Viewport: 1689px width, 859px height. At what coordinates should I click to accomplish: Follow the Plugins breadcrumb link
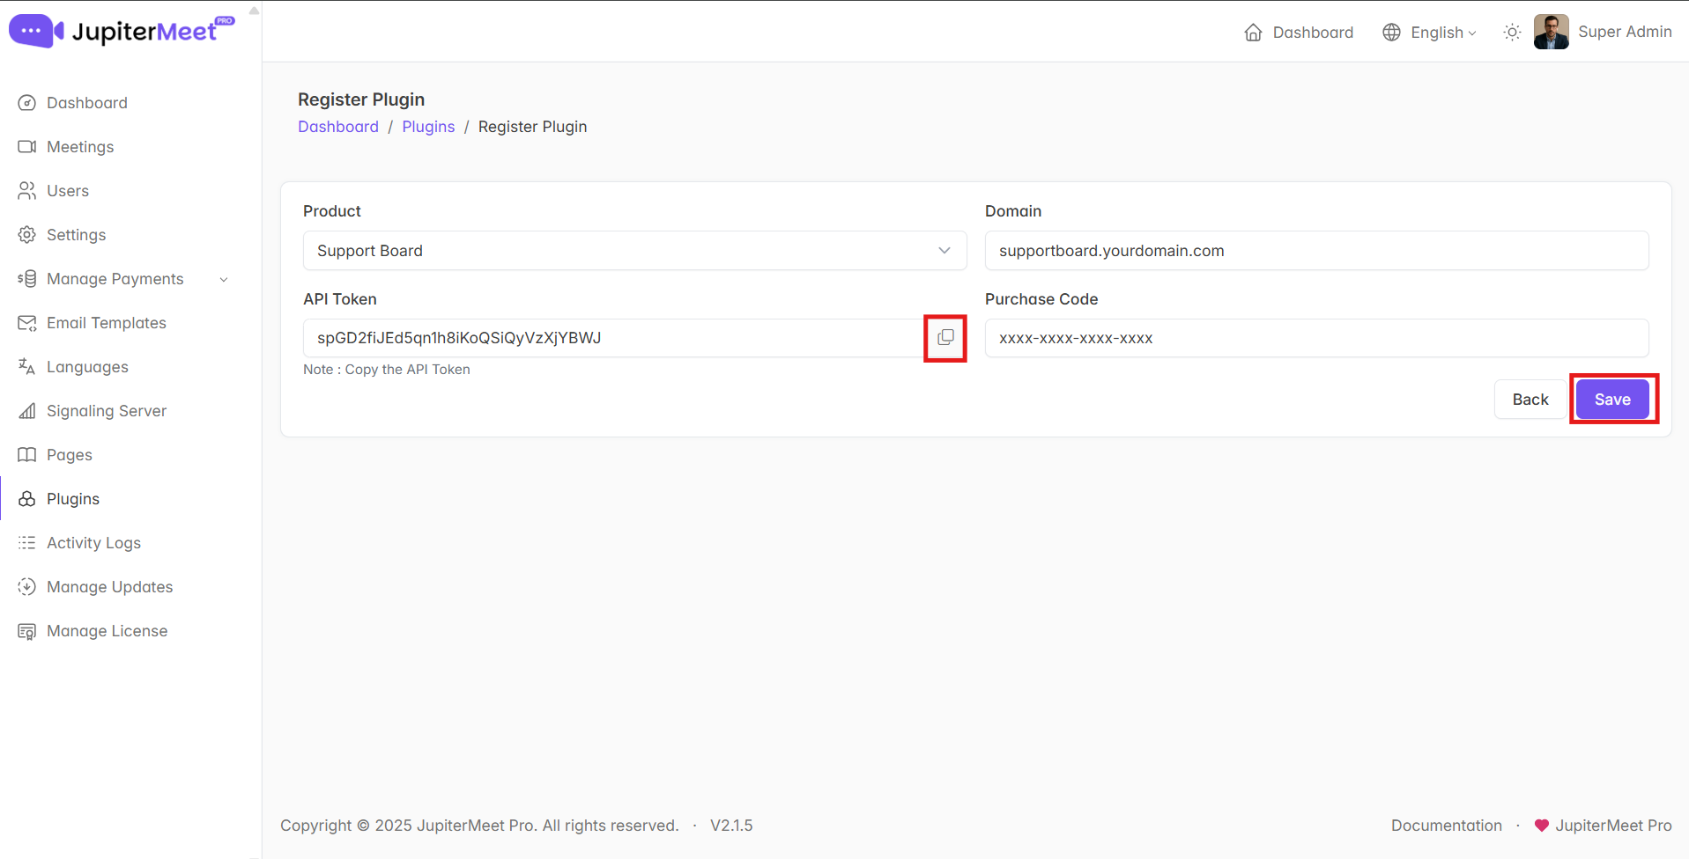[428, 127]
